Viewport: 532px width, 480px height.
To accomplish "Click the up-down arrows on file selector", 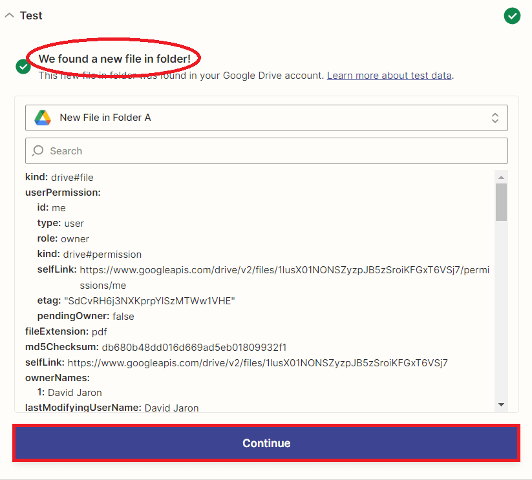I will click(495, 118).
